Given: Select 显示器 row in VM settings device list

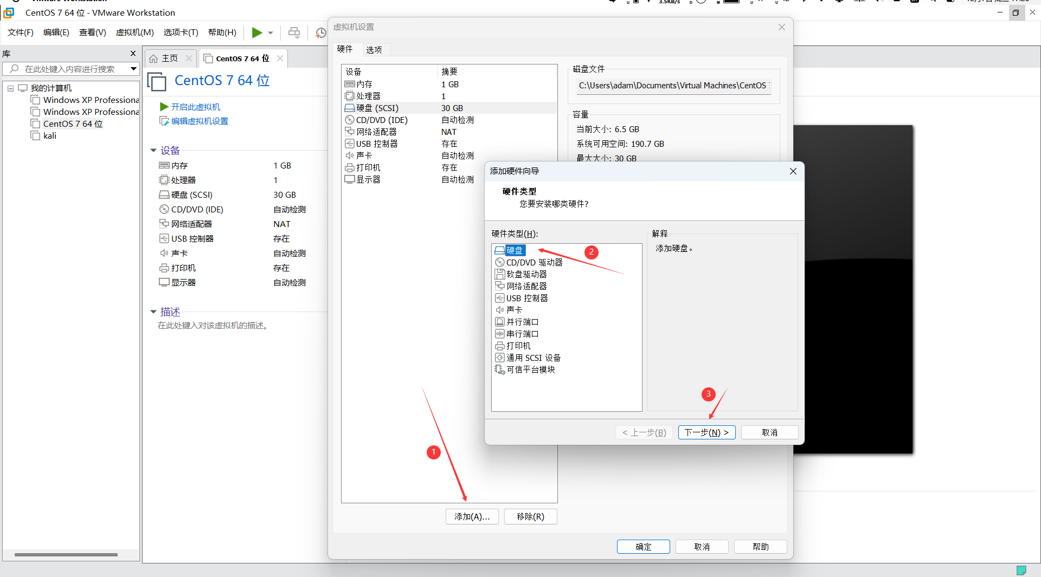Looking at the screenshot, I should click(449, 179).
